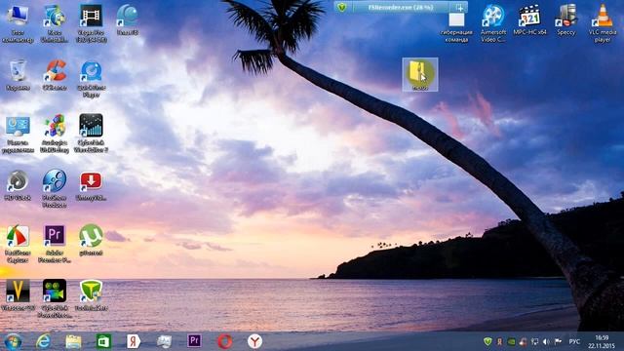The width and height of the screenshot is (624, 351).
Task: Launch MPC-HC x64 player
Action: [x=529, y=19]
